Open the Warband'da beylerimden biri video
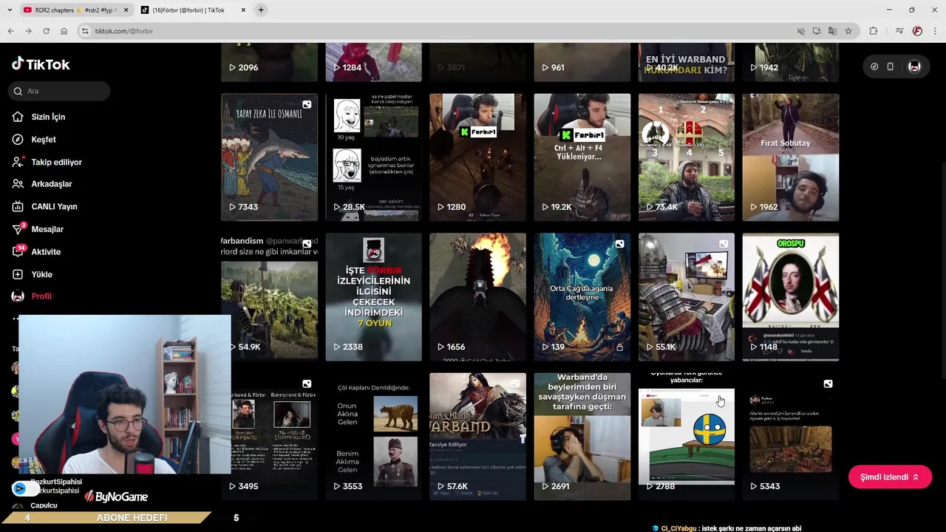This screenshot has width=946, height=532. tap(582, 437)
